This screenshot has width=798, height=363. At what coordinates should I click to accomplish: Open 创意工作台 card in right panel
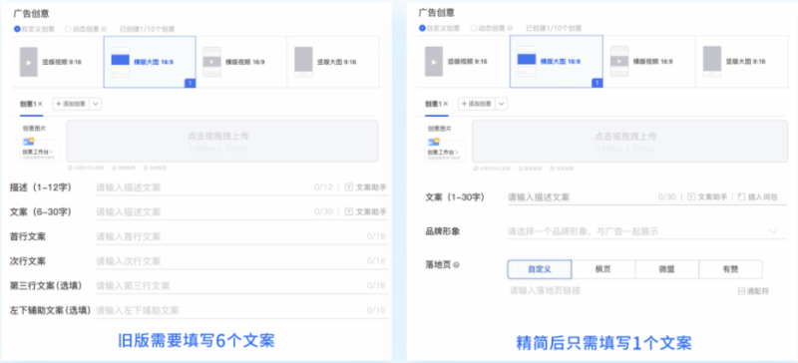[445, 151]
